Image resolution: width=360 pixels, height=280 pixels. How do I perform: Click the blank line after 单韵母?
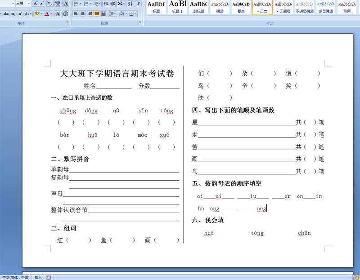click(x=124, y=170)
